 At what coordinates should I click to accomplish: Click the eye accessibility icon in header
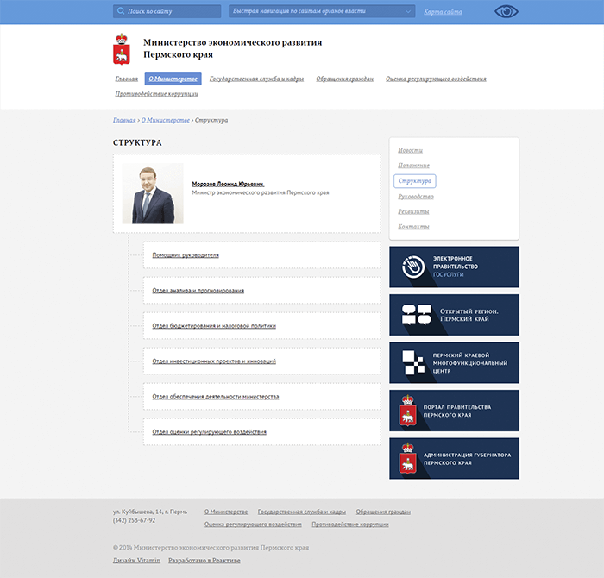(x=507, y=12)
